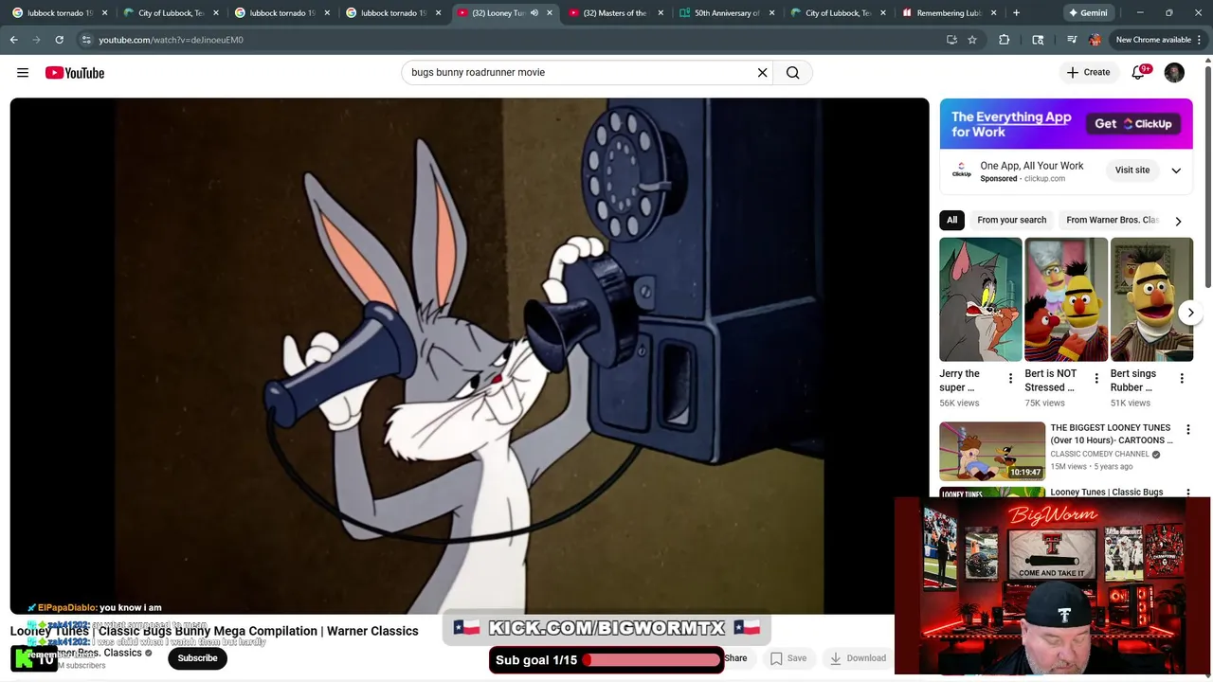Expand the ClickUp ad options chevron
The image size is (1213, 682).
pos(1176,170)
